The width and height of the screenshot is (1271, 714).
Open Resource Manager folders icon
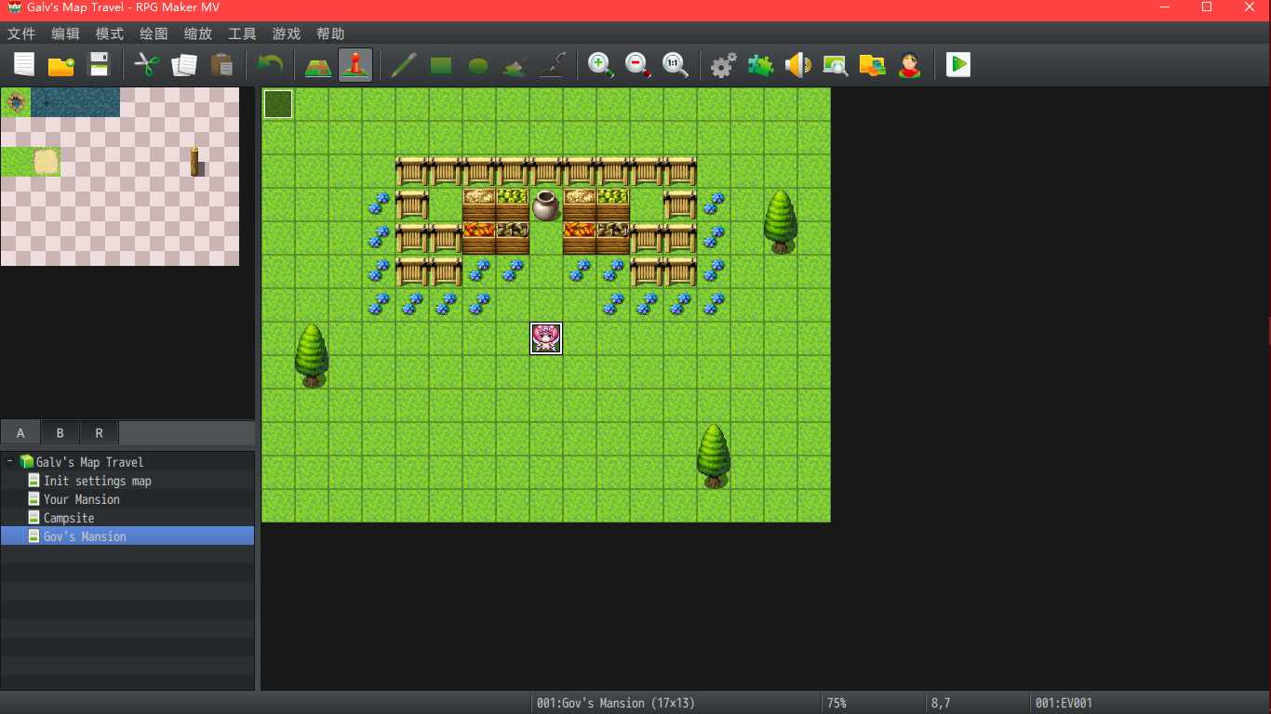(873, 65)
